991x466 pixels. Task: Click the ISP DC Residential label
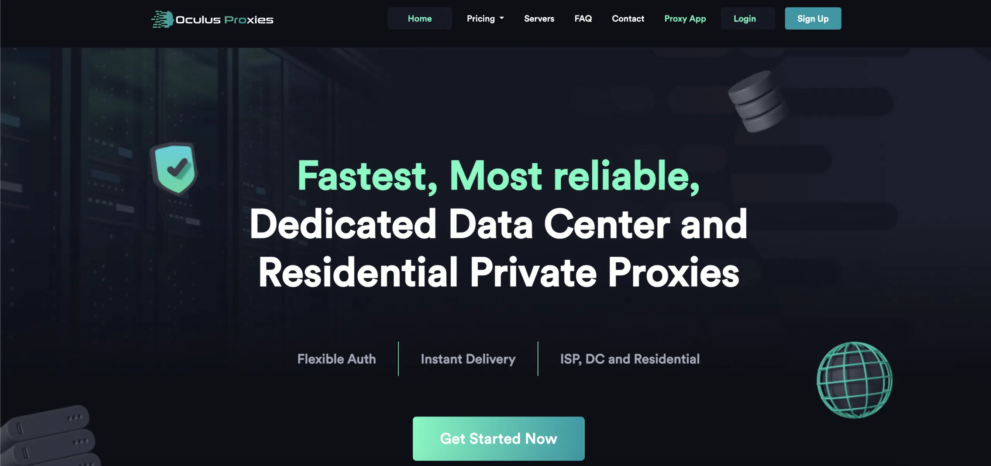click(629, 358)
